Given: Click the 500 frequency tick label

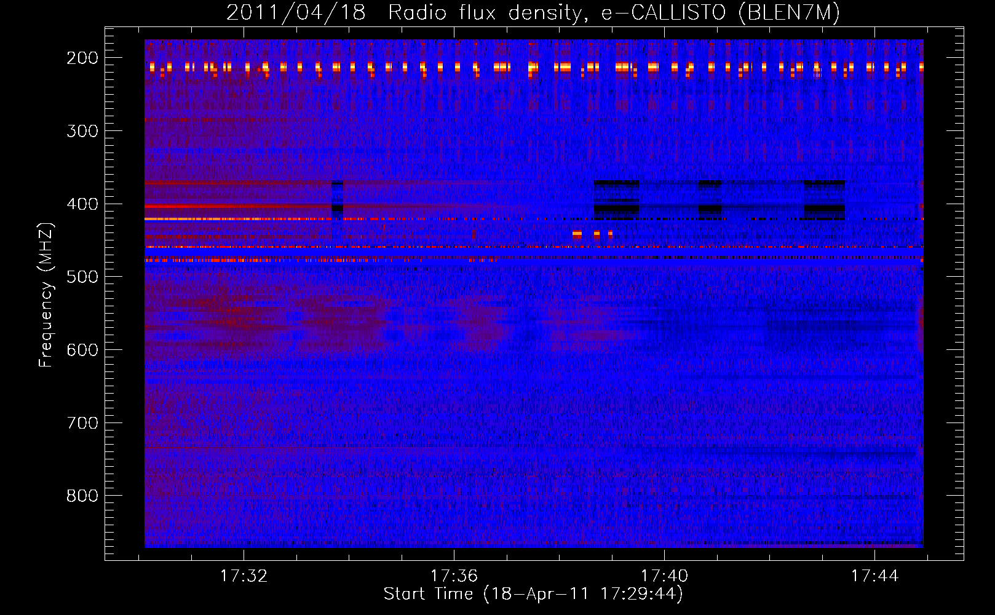Looking at the screenshot, I should point(82,277).
